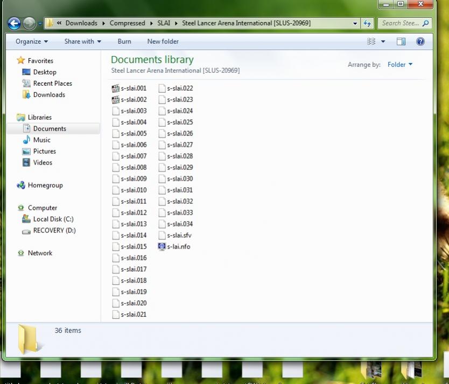Click the Help question mark icon

420,42
